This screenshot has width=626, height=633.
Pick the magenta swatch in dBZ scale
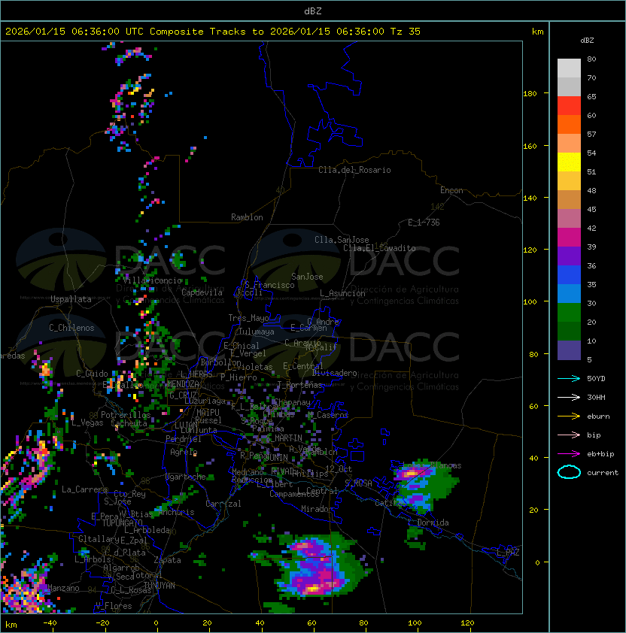tap(569, 238)
